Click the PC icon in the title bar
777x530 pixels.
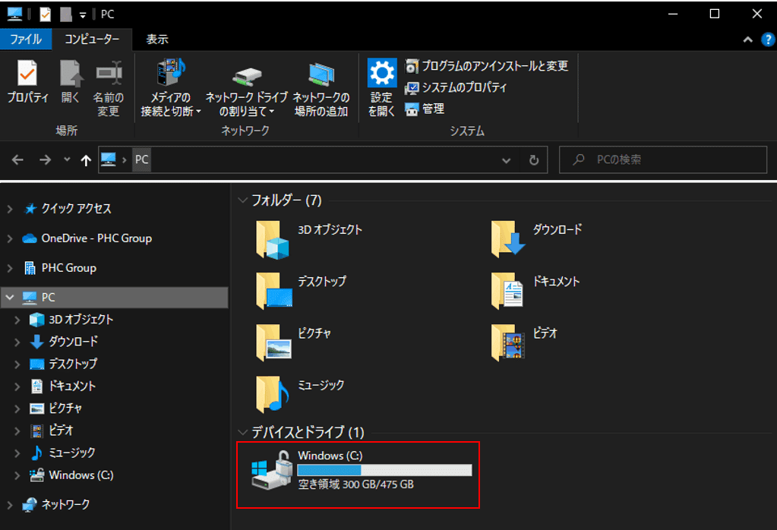[14, 14]
